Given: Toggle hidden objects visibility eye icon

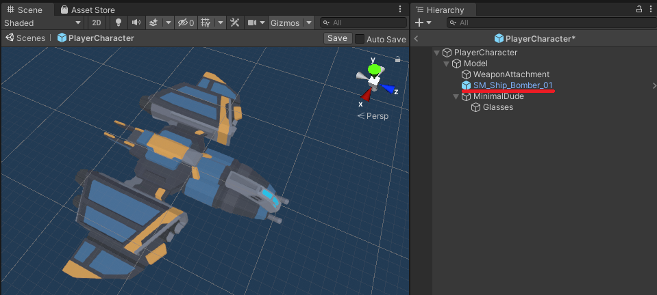Looking at the screenshot, I should 186,23.
